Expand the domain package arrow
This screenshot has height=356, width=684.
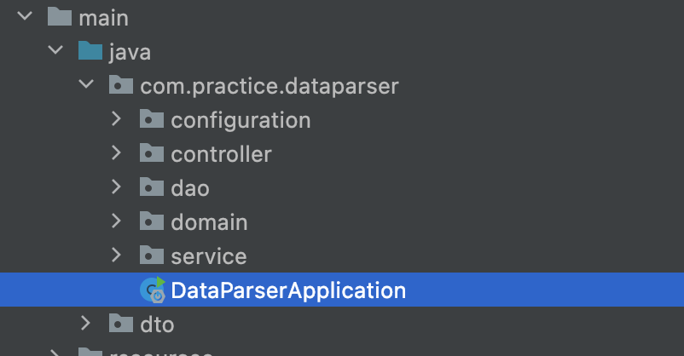[116, 221]
